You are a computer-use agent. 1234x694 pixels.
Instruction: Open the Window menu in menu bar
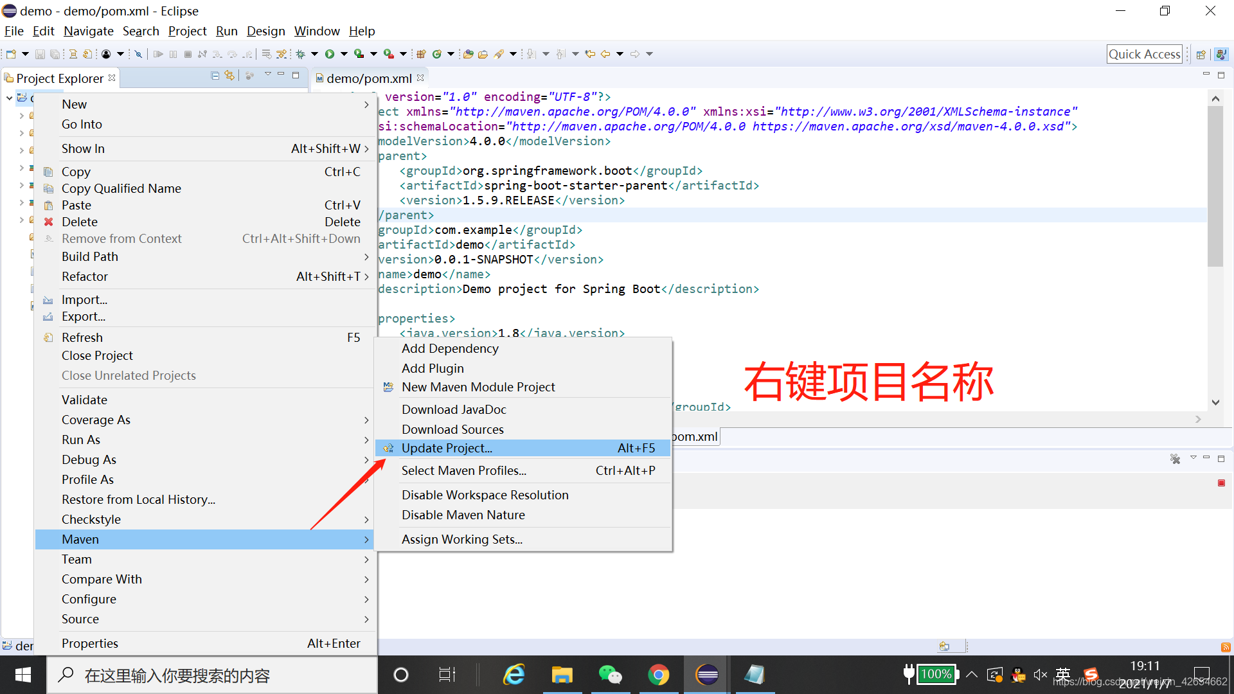(317, 31)
